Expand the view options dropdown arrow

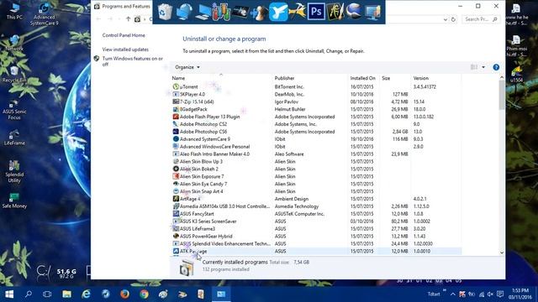[x=483, y=67]
